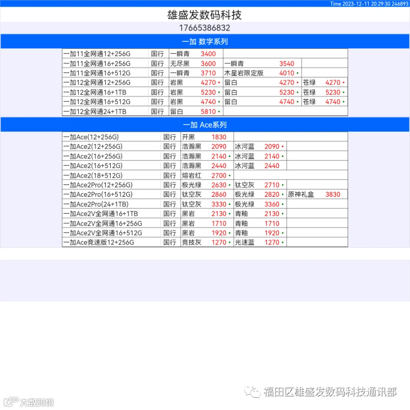Click the phone number 17665386832
The image size is (410, 410).
(x=205, y=28)
